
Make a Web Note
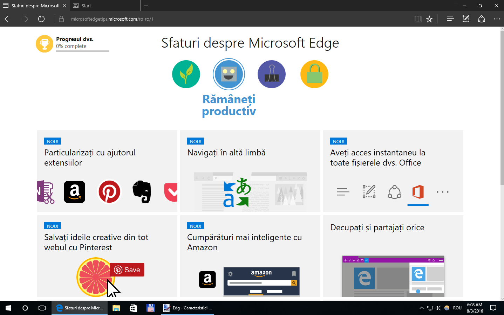click(x=466, y=19)
